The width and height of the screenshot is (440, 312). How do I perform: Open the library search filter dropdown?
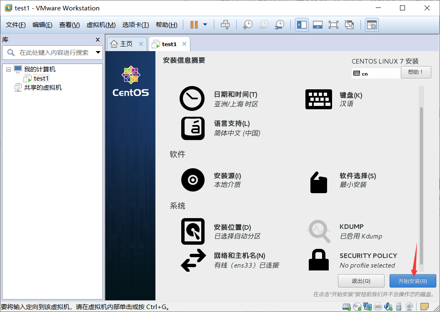(98, 52)
